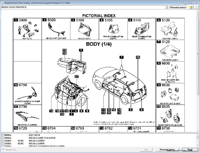Expand the Body Electronics dropdown
Screen dimensions: 200x153
166,7
